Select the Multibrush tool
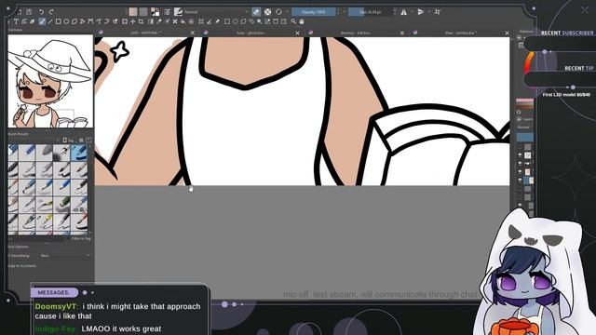This screenshot has width=596, height=335. 115,21
